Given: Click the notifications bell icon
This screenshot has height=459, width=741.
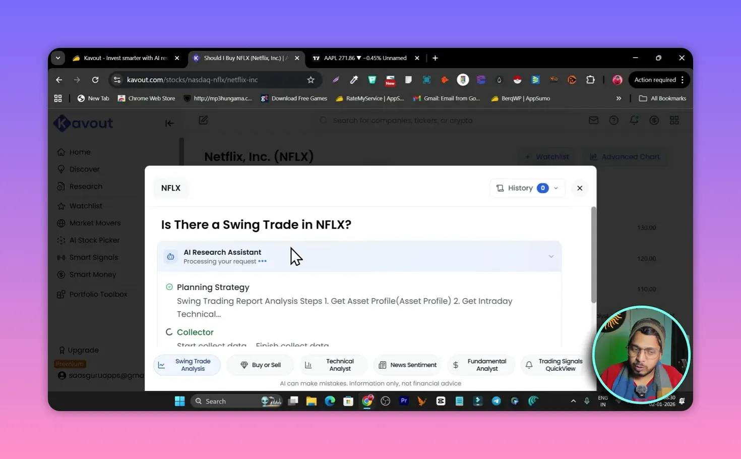Looking at the screenshot, I should [x=634, y=120].
